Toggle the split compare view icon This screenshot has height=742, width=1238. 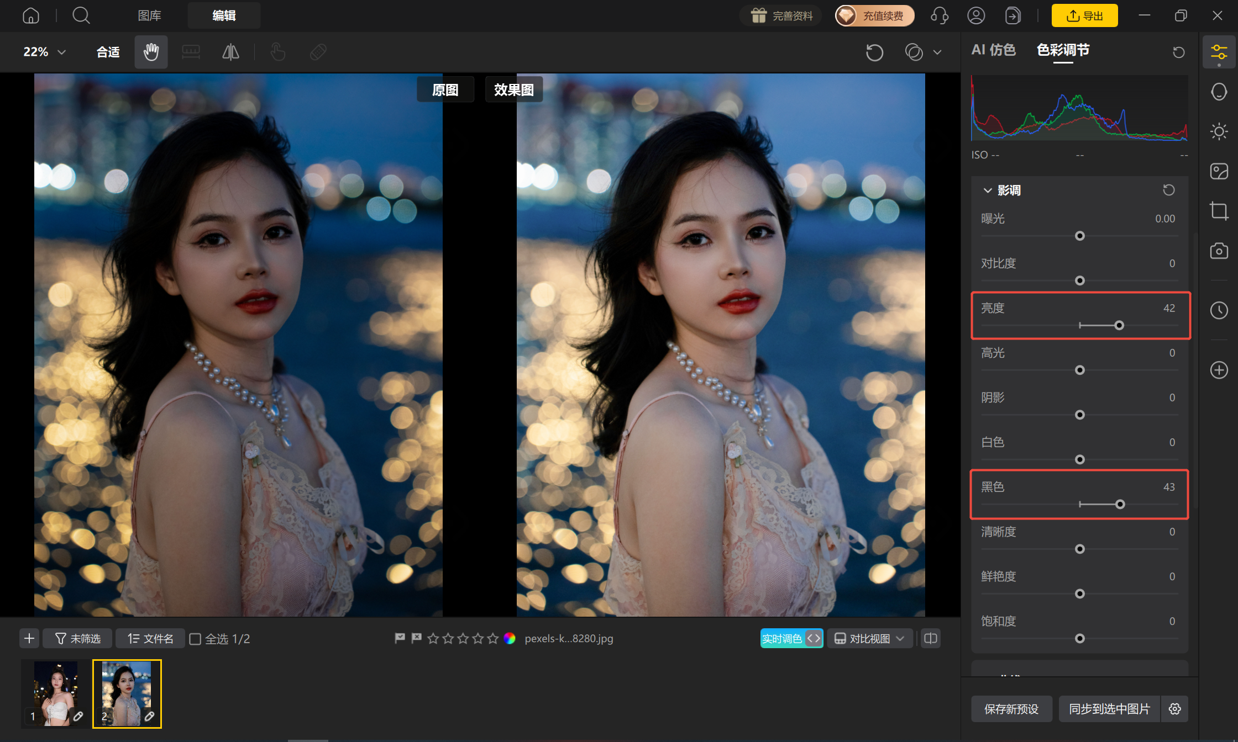coord(931,638)
